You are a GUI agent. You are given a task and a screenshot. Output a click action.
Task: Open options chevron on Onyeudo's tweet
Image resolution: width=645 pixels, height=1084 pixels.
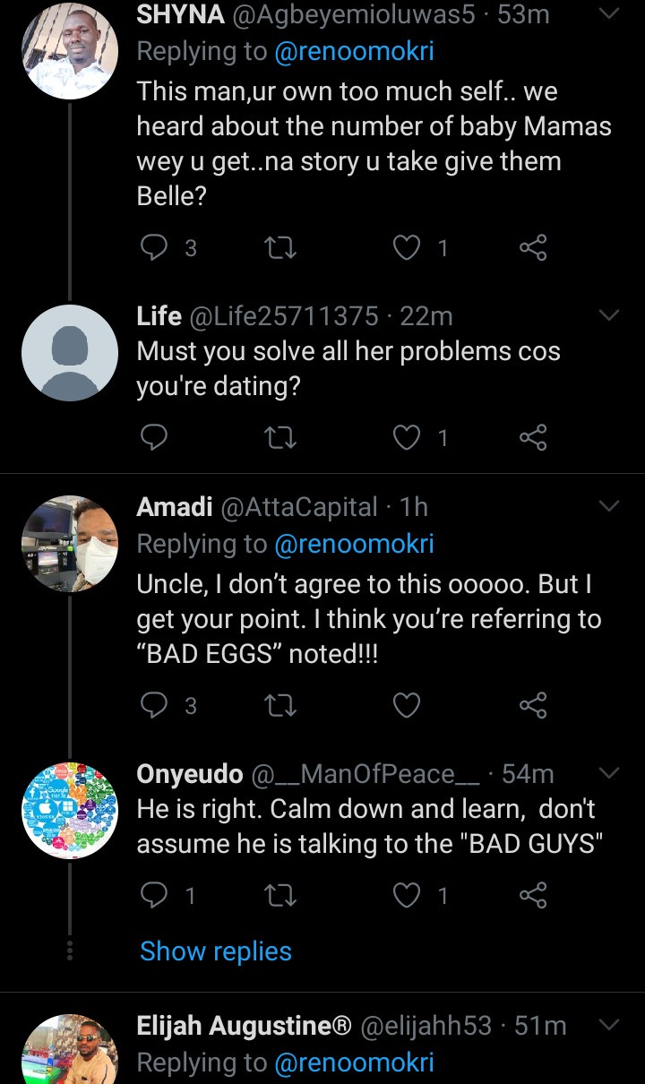coord(608,772)
